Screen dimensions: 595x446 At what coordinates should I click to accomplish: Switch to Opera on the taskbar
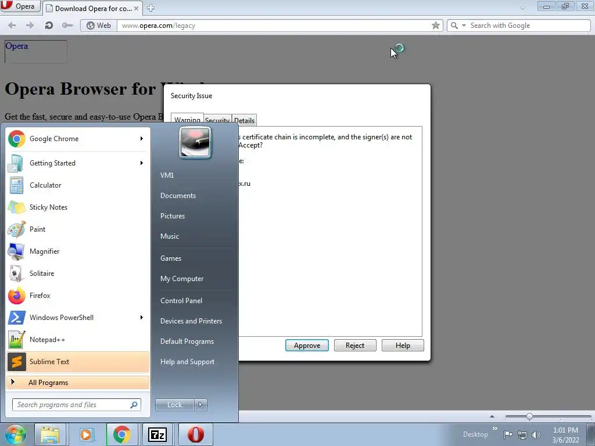pos(195,434)
